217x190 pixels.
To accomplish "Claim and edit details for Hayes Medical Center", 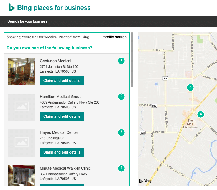I will click(x=62, y=152).
